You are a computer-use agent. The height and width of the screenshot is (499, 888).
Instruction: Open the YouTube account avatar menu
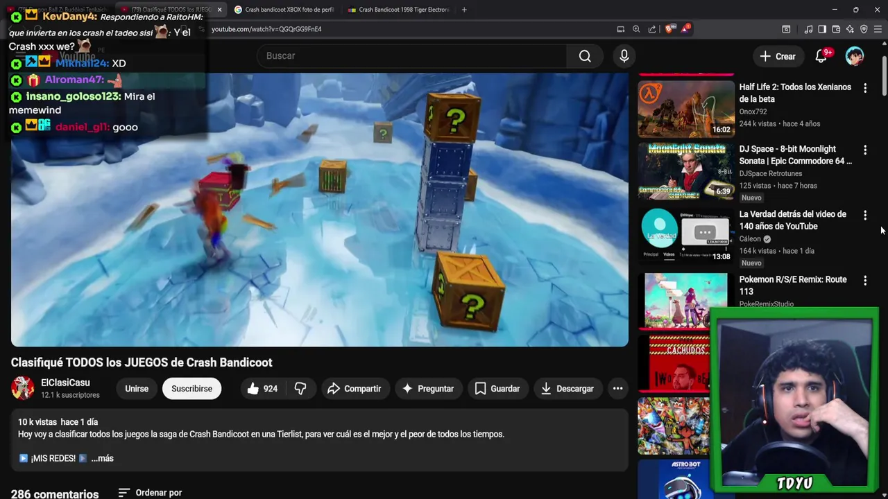[x=855, y=56]
